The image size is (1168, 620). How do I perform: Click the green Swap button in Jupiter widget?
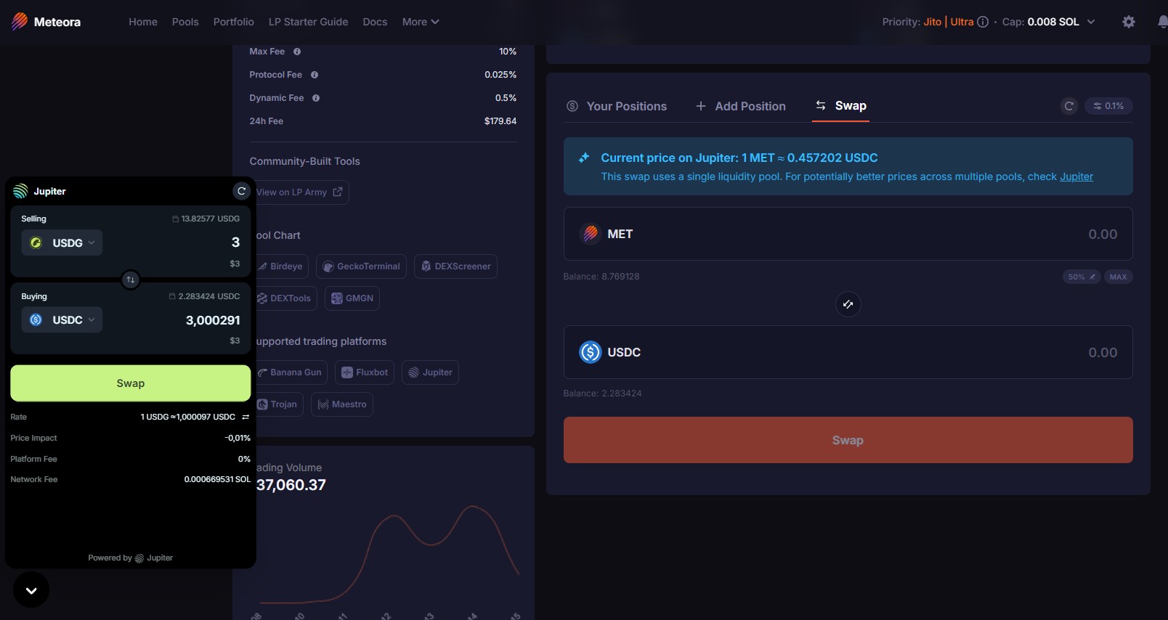[131, 383]
